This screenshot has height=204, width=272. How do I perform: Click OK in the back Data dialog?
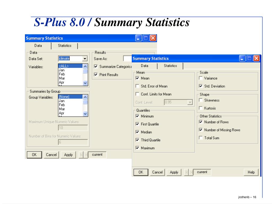(34, 155)
